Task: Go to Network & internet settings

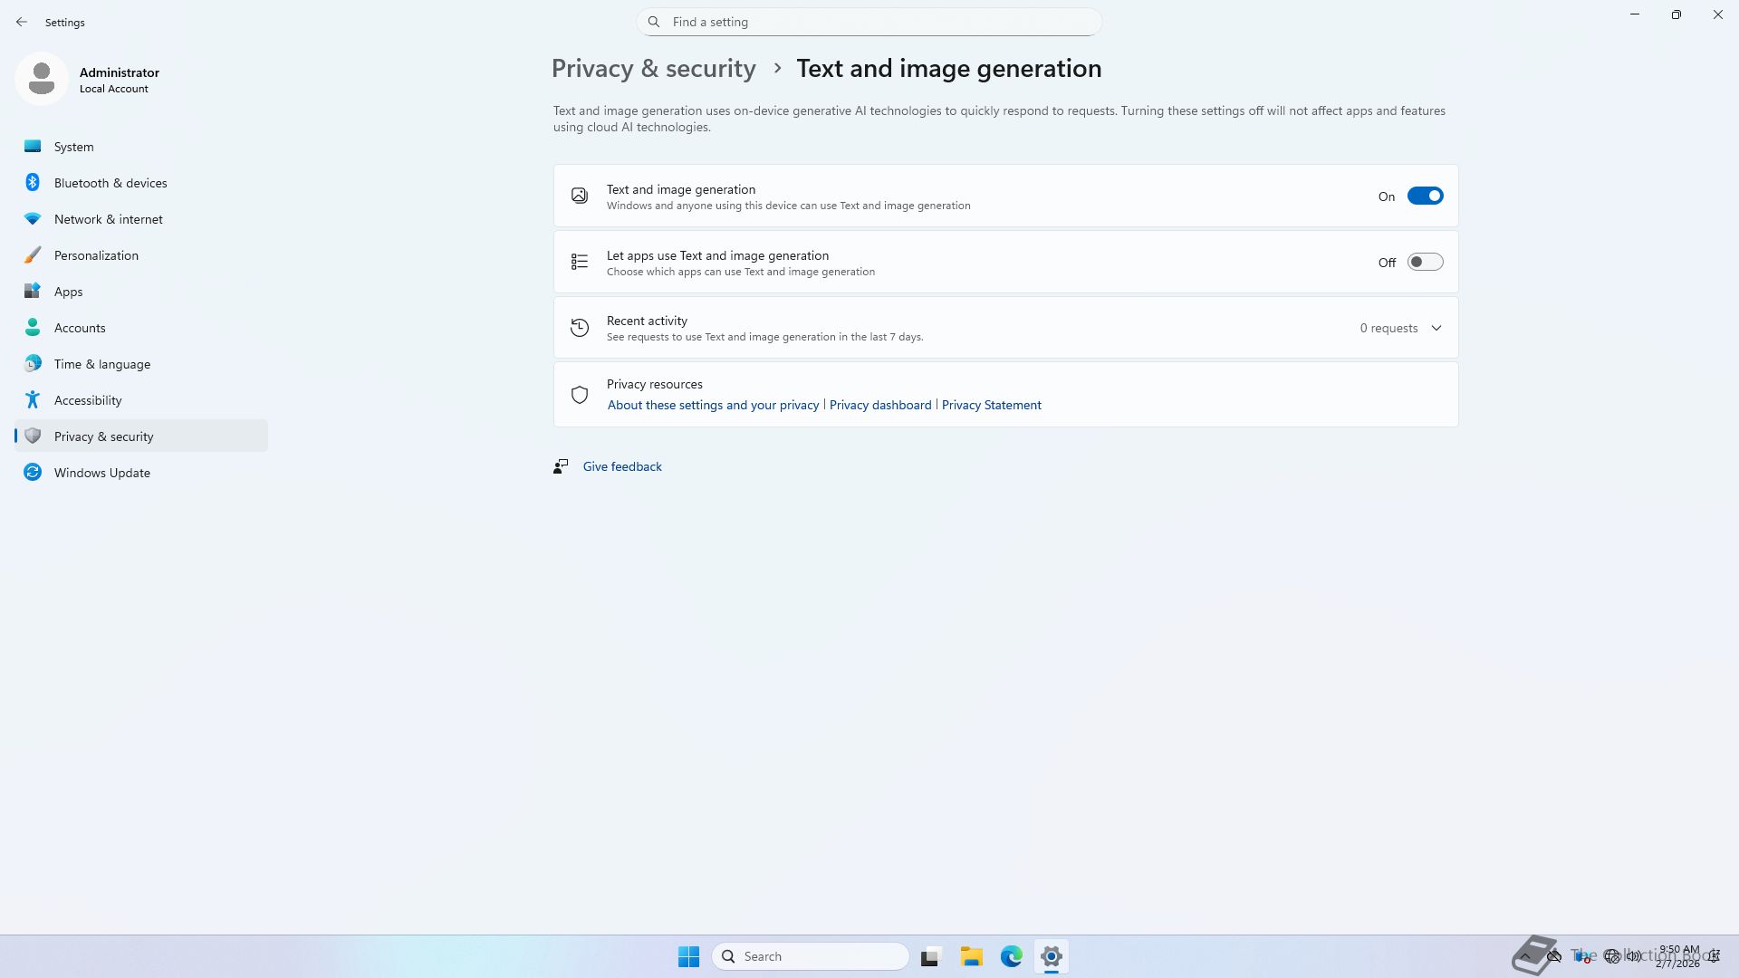Action: point(108,219)
